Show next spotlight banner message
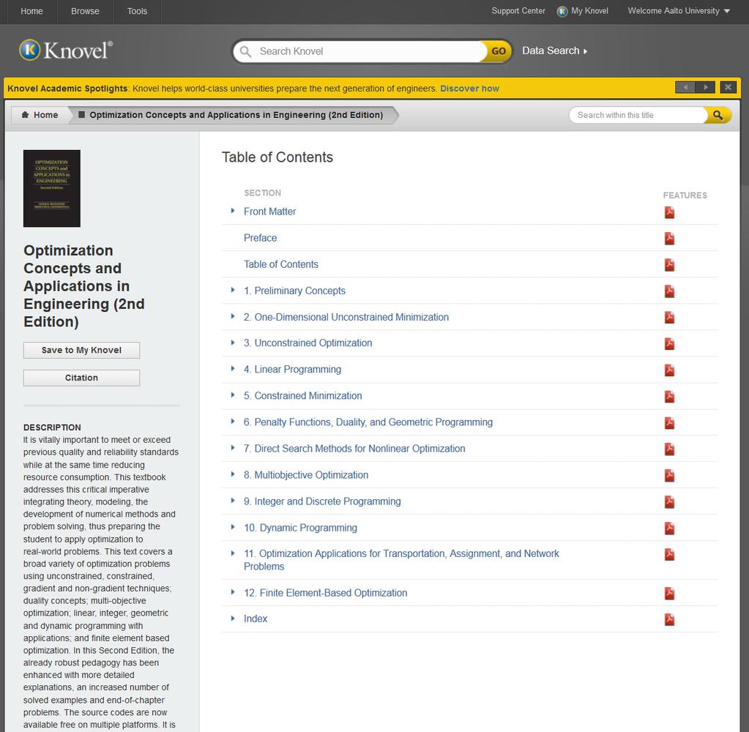The height and width of the screenshot is (732, 749). [x=705, y=87]
